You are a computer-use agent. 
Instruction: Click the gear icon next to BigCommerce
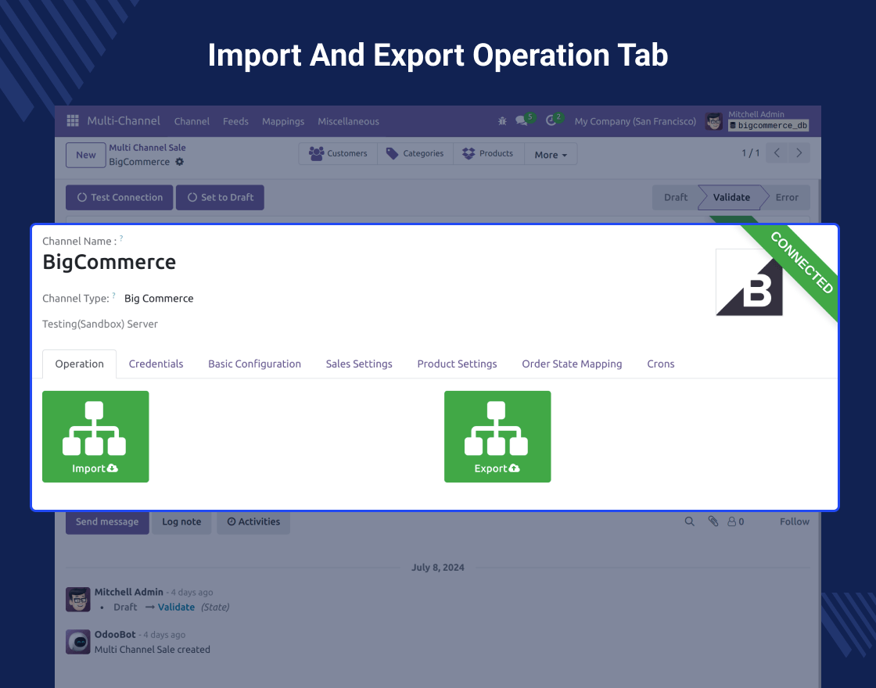[x=179, y=162]
